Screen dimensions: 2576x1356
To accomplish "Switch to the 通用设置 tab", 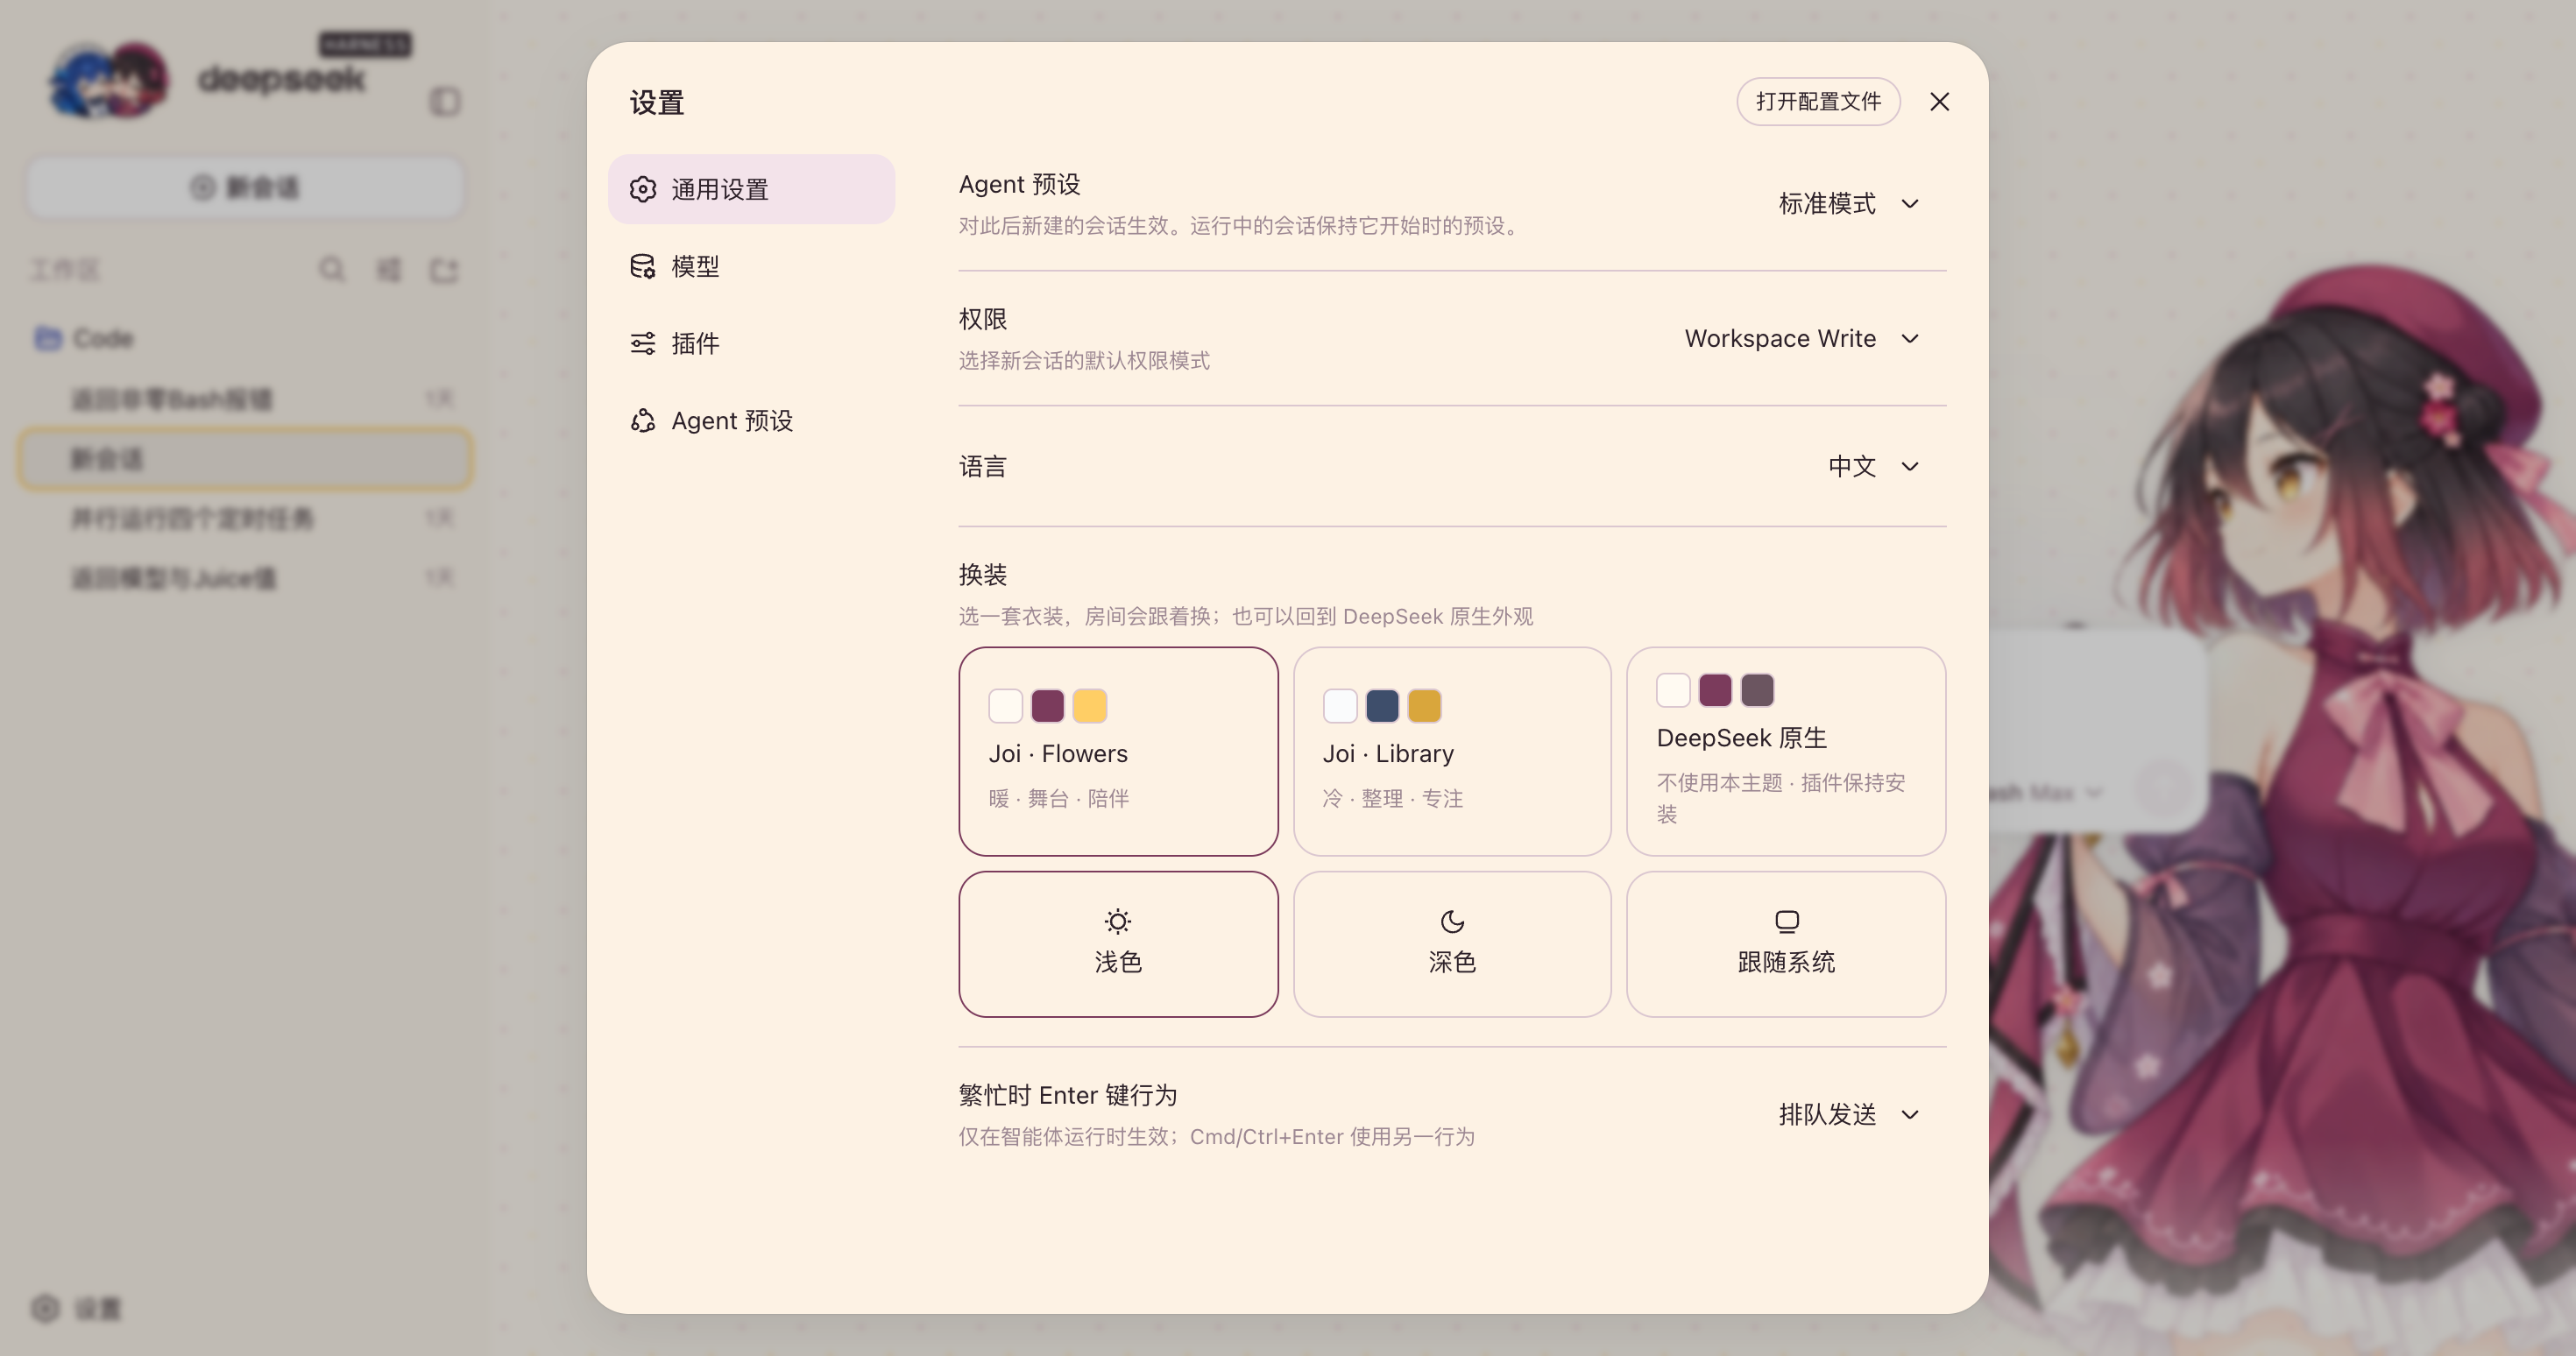I will click(751, 189).
